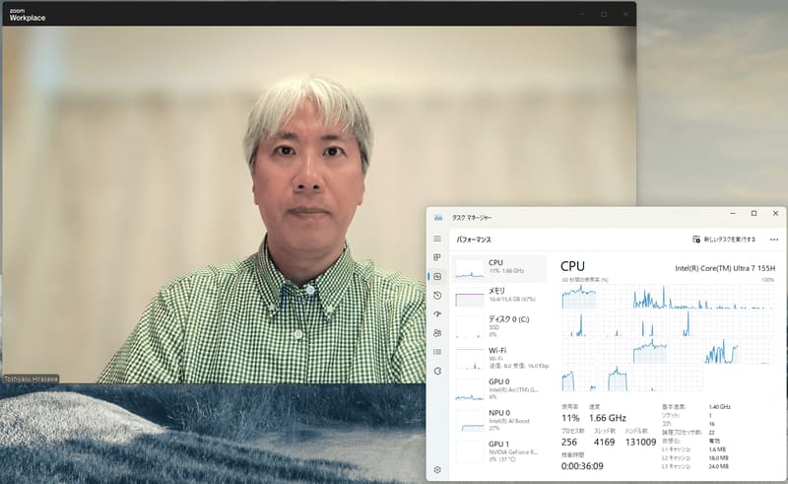This screenshot has height=484, width=788.
Task: Open the three-dot more options menu
Action: point(774,240)
